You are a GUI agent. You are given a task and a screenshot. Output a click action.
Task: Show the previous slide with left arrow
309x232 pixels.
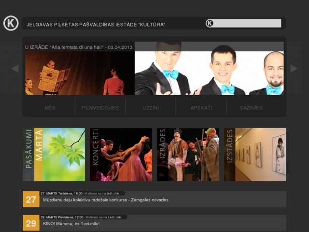(x=15, y=69)
